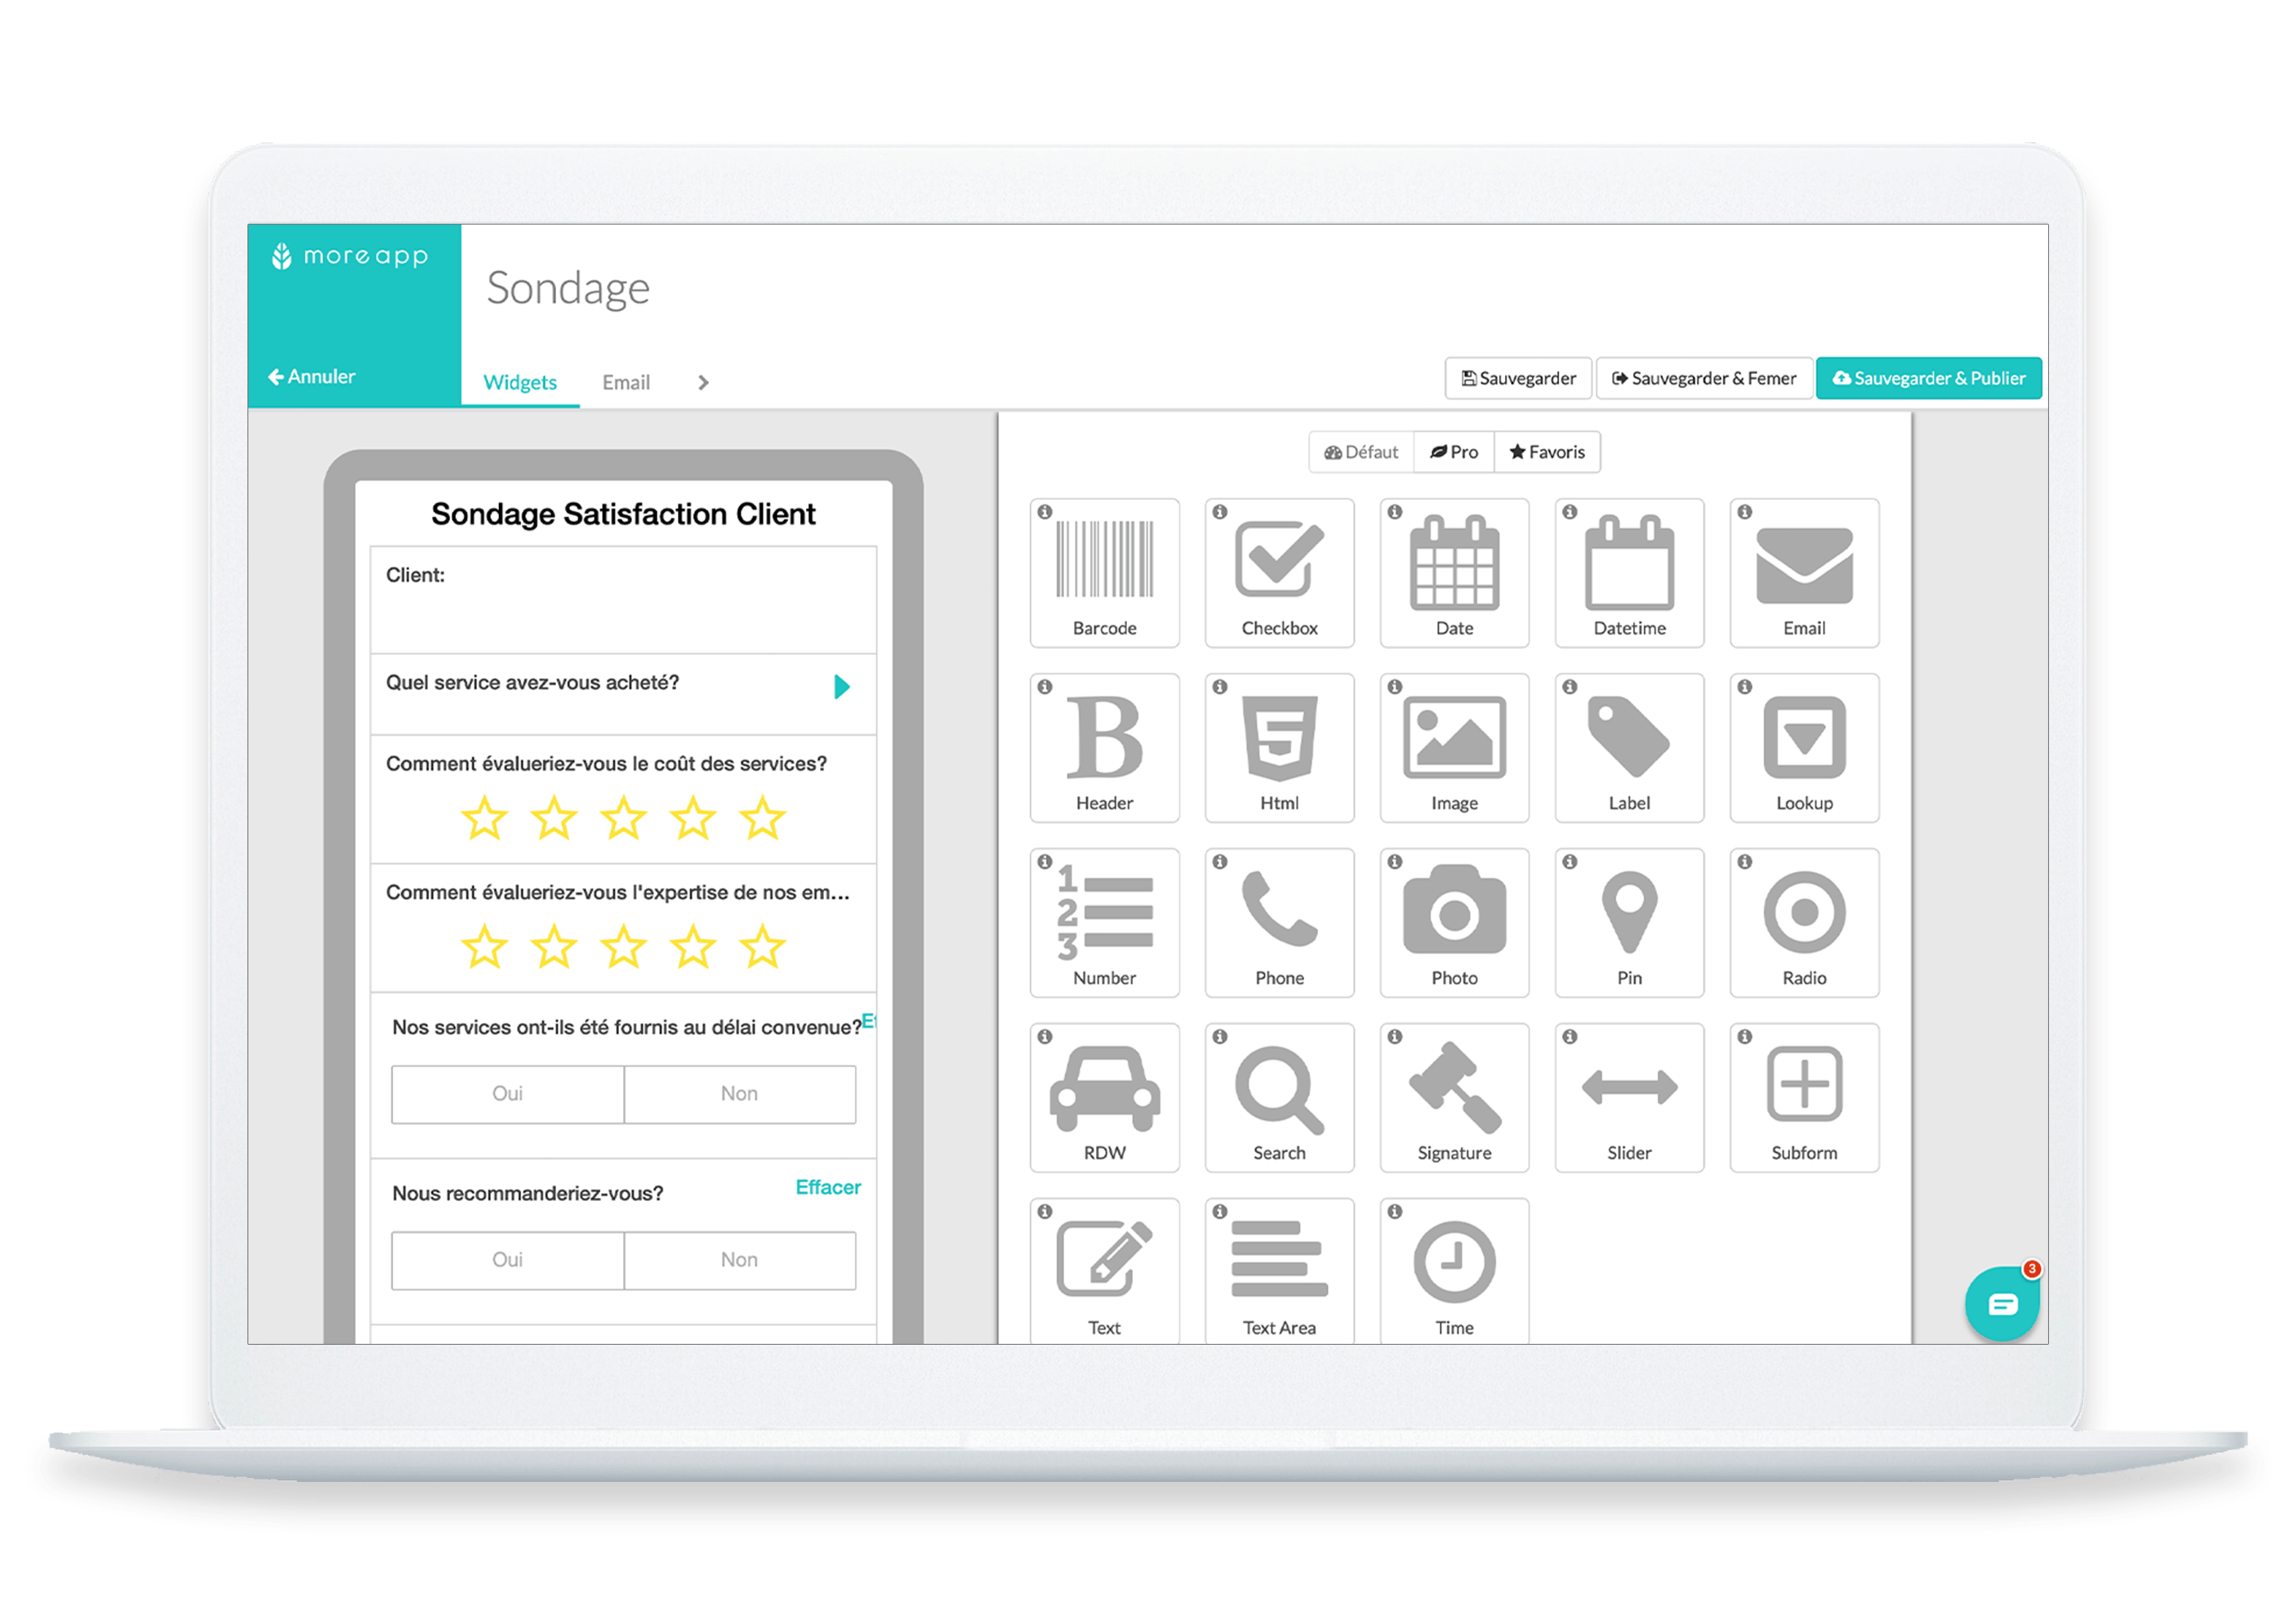
Task: Select Favoris filter tab
Action: 1556,450
